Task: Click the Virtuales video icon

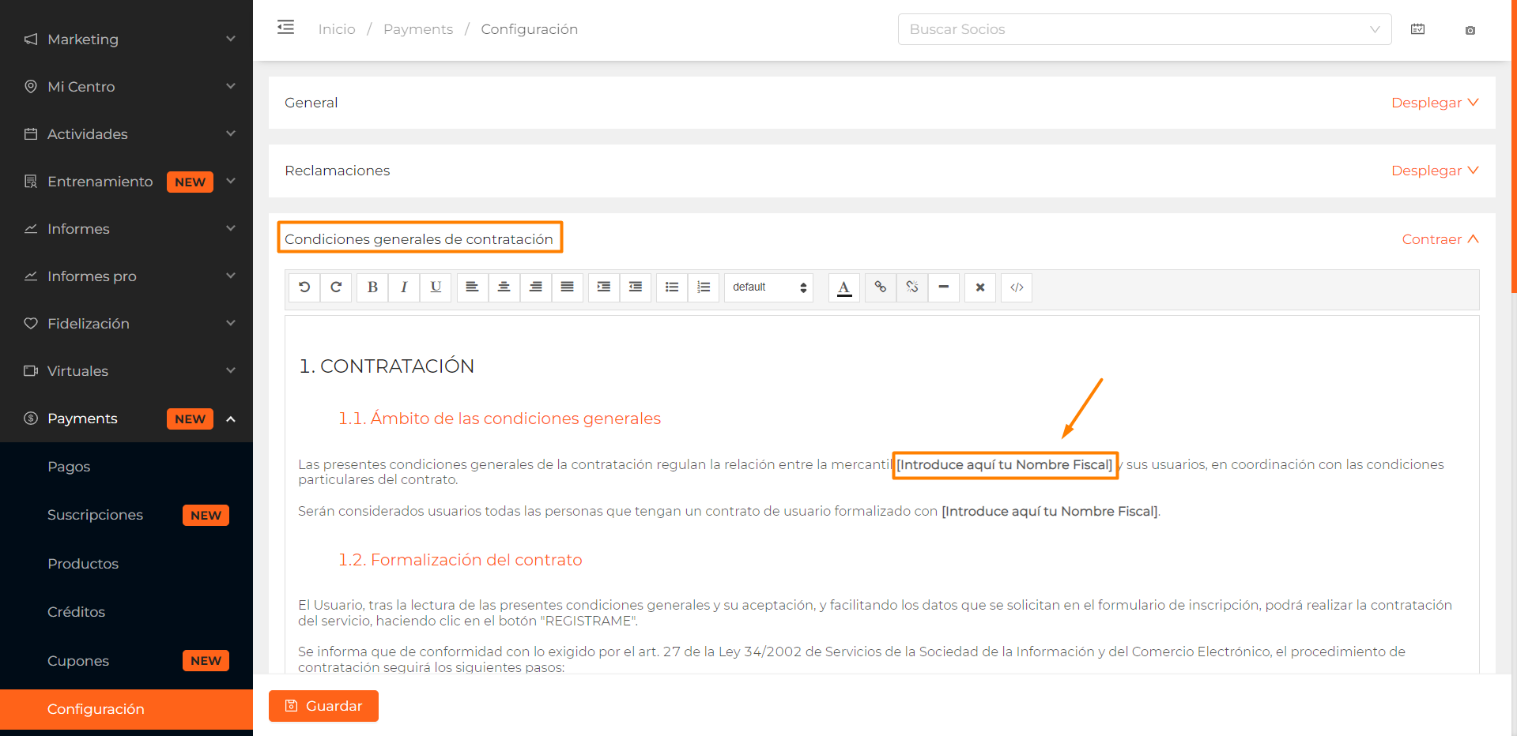Action: pyautogui.click(x=31, y=370)
